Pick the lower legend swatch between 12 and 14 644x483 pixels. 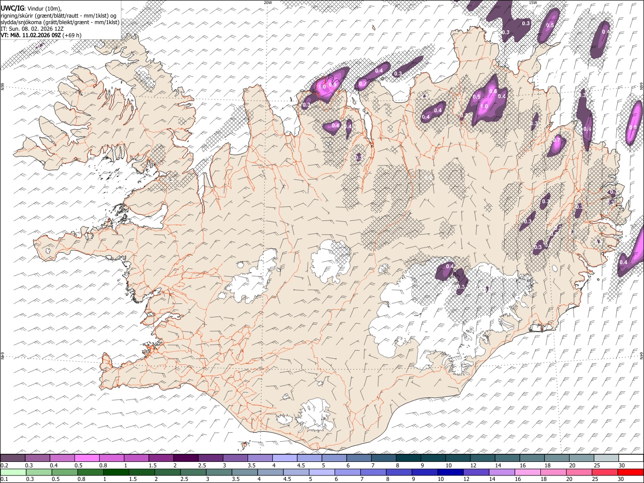(476, 472)
